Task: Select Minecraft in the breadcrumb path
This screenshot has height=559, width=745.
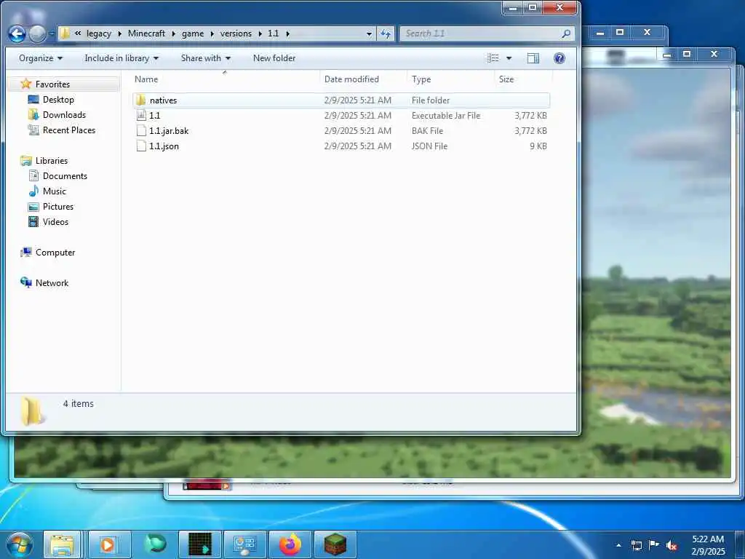Action: tap(146, 33)
